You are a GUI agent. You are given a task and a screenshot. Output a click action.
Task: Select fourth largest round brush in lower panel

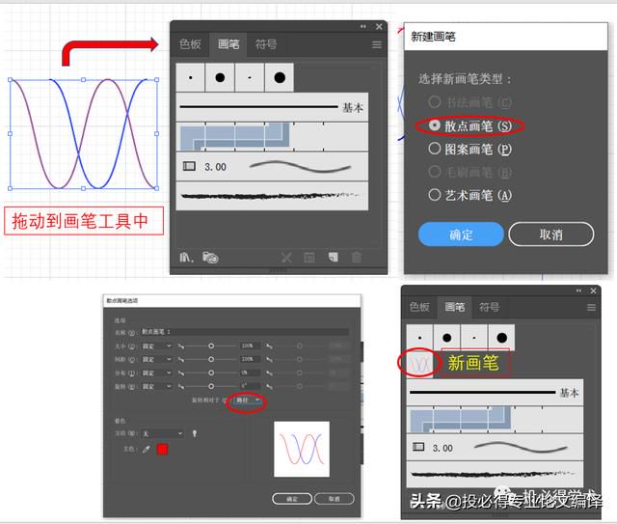pyautogui.click(x=501, y=338)
